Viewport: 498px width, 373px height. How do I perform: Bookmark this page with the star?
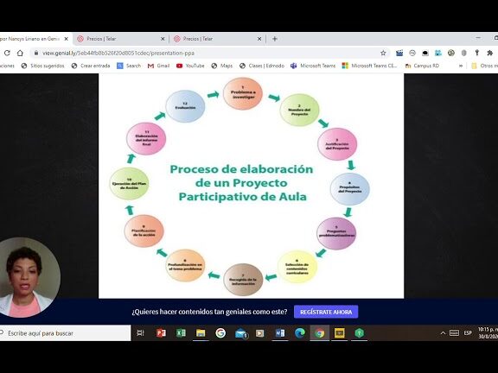(383, 53)
